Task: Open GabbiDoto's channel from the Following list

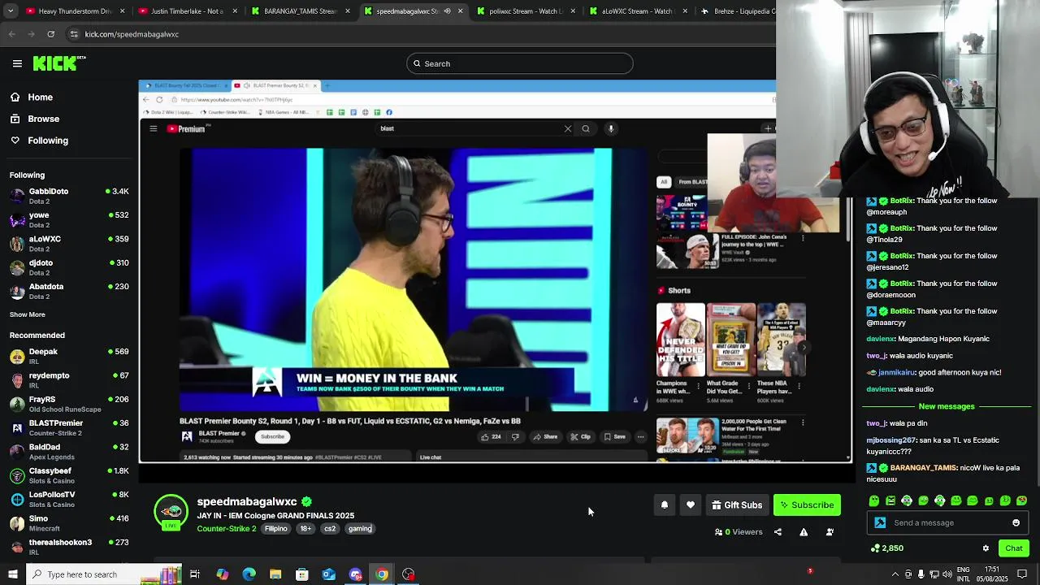Action: (x=69, y=196)
